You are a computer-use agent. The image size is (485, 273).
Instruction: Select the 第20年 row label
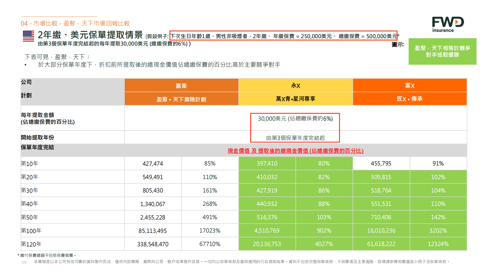[29, 177]
